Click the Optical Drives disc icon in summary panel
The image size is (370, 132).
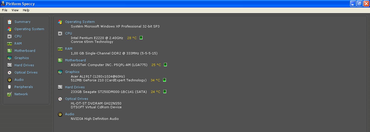pos(60,99)
